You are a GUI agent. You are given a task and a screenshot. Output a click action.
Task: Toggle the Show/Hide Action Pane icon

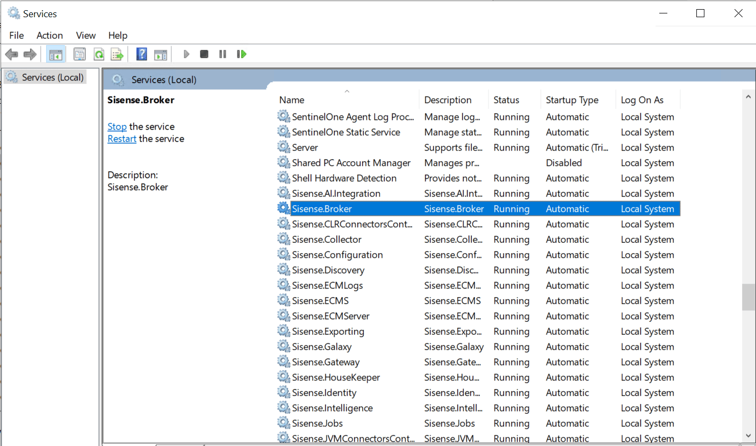(161, 54)
